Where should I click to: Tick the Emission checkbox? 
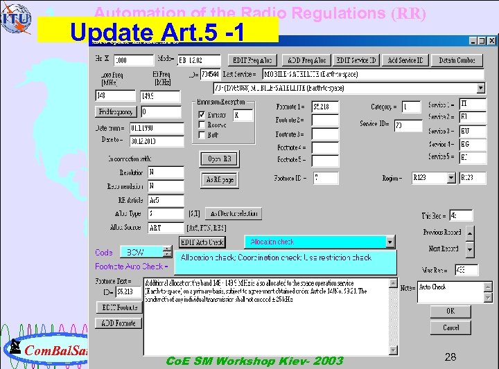click(202, 114)
